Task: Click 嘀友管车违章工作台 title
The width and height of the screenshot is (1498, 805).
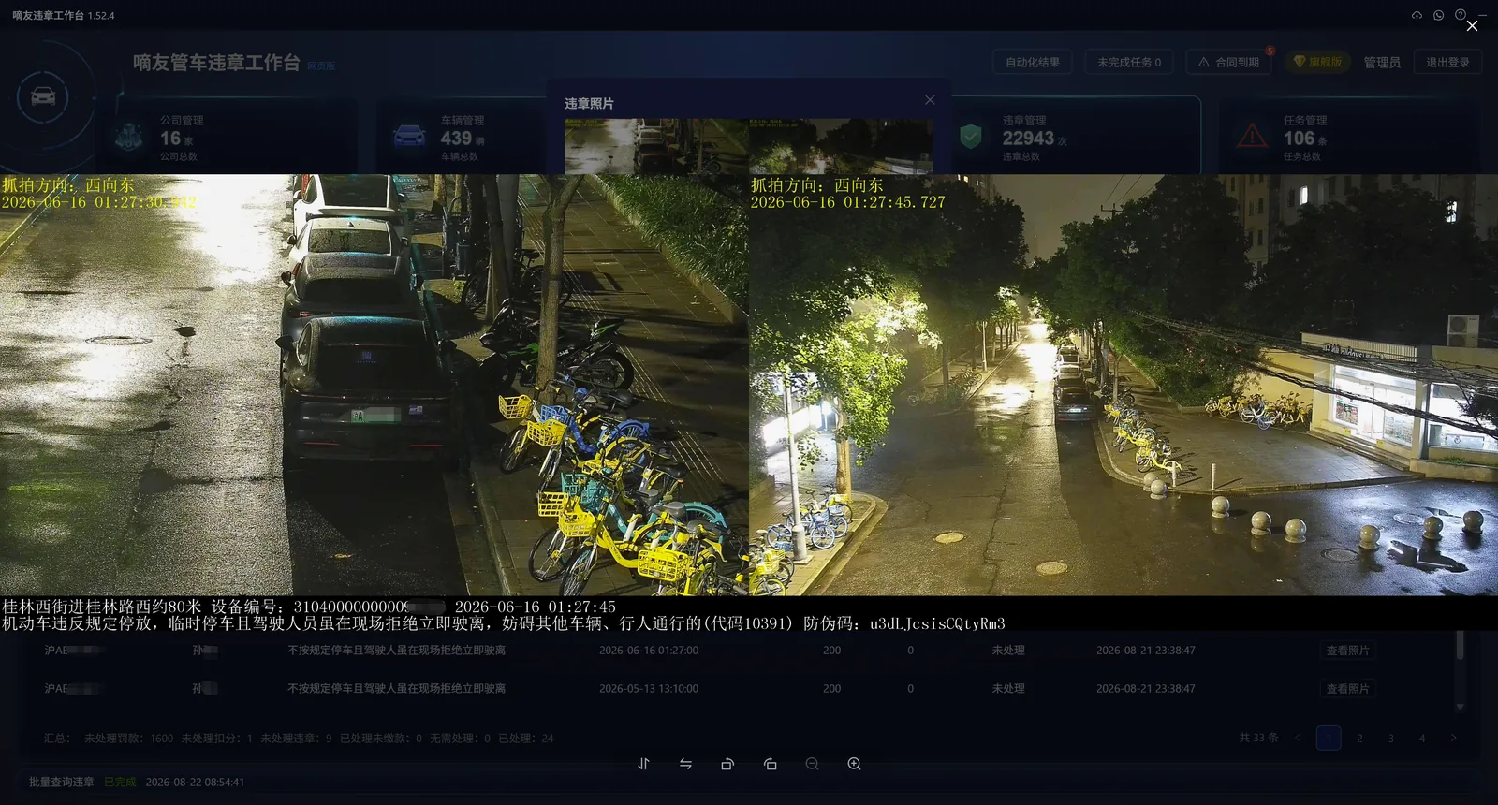Action: coord(216,63)
